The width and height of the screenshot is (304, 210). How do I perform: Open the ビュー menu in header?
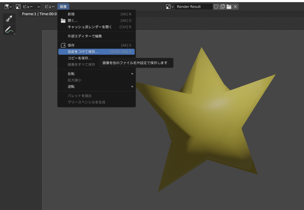tap(50, 7)
